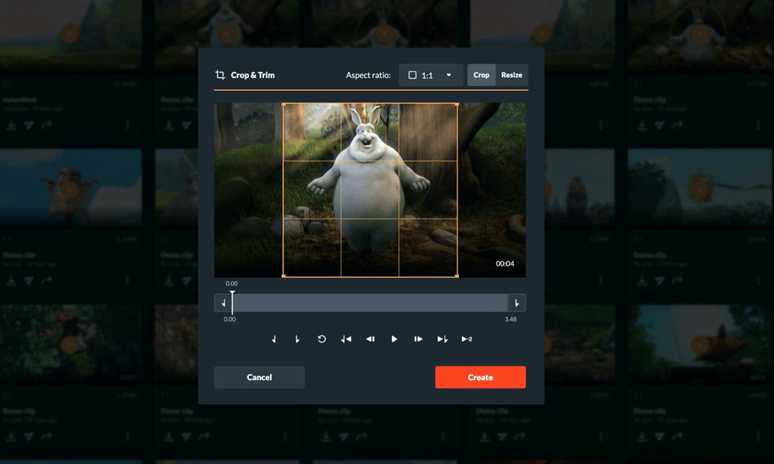Set the trim in-point marker icon
This screenshot has height=464, width=774.
point(273,339)
